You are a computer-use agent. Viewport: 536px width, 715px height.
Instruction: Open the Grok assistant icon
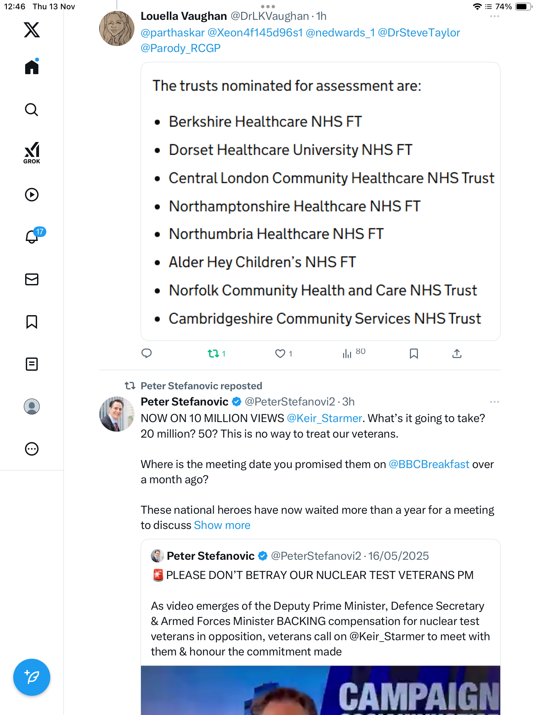coord(32,153)
